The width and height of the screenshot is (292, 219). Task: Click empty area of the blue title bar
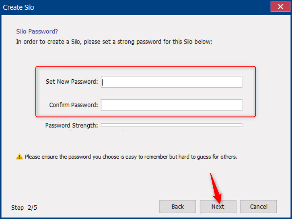click(x=148, y=7)
